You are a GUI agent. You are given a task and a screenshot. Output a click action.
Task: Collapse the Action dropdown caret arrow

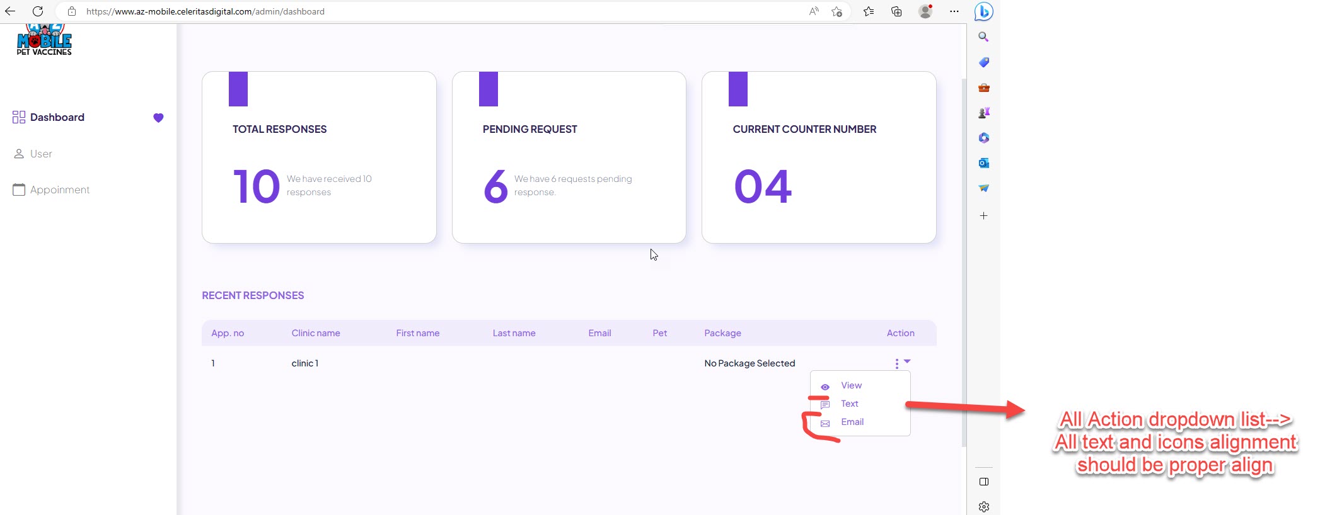pyautogui.click(x=907, y=361)
